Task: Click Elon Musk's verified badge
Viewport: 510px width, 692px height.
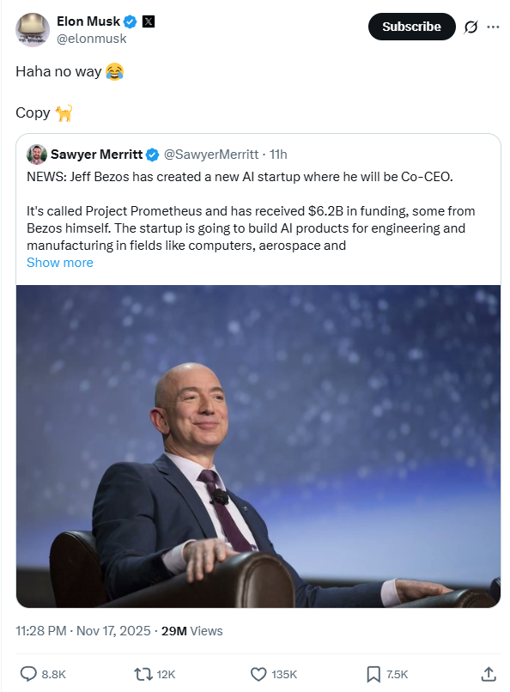Action: click(x=128, y=21)
